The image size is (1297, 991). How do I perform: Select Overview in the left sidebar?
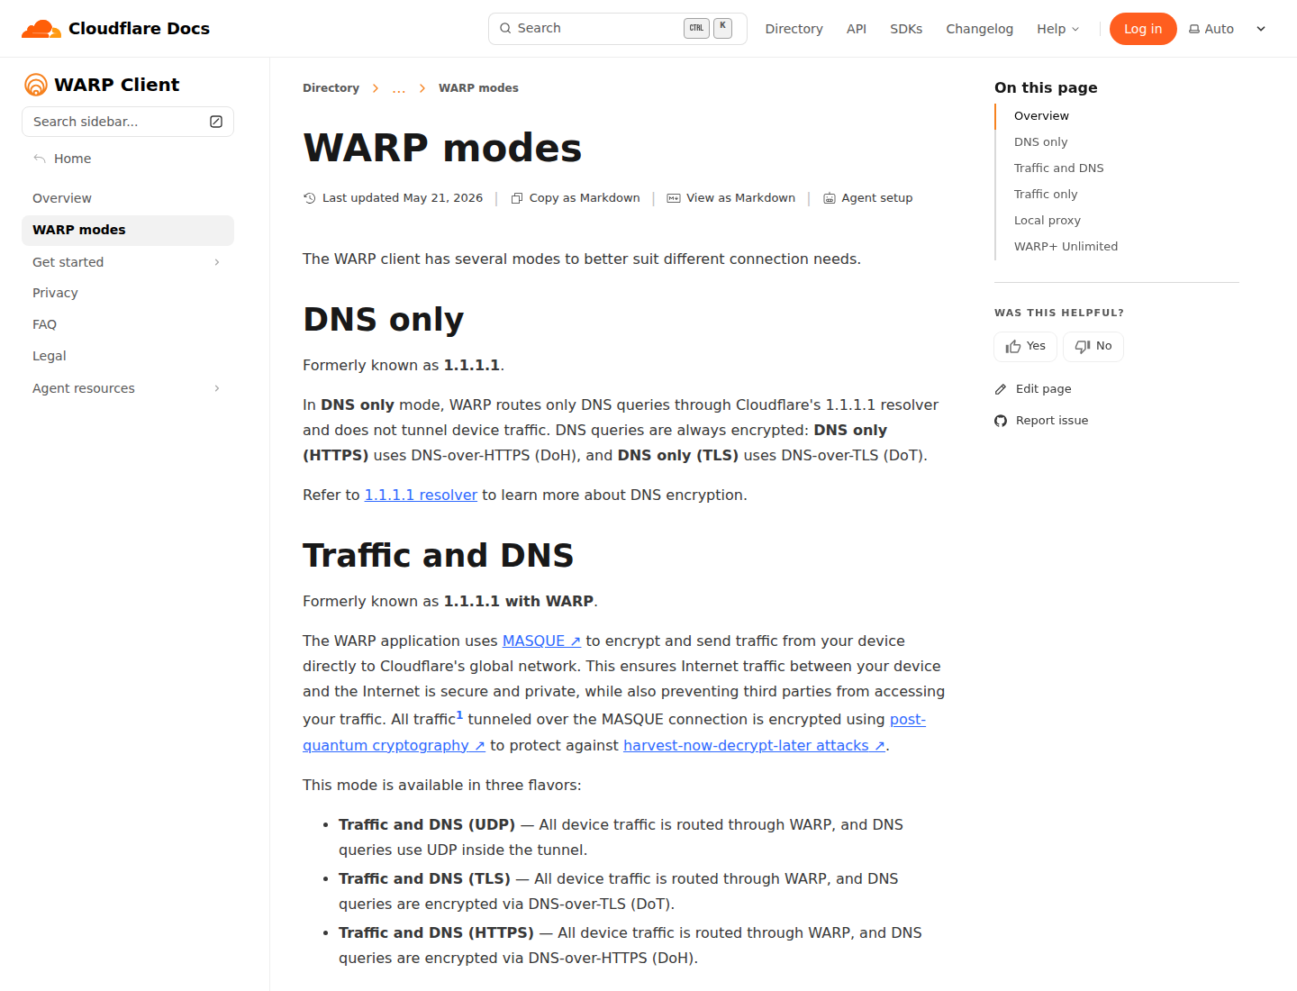tap(128, 198)
